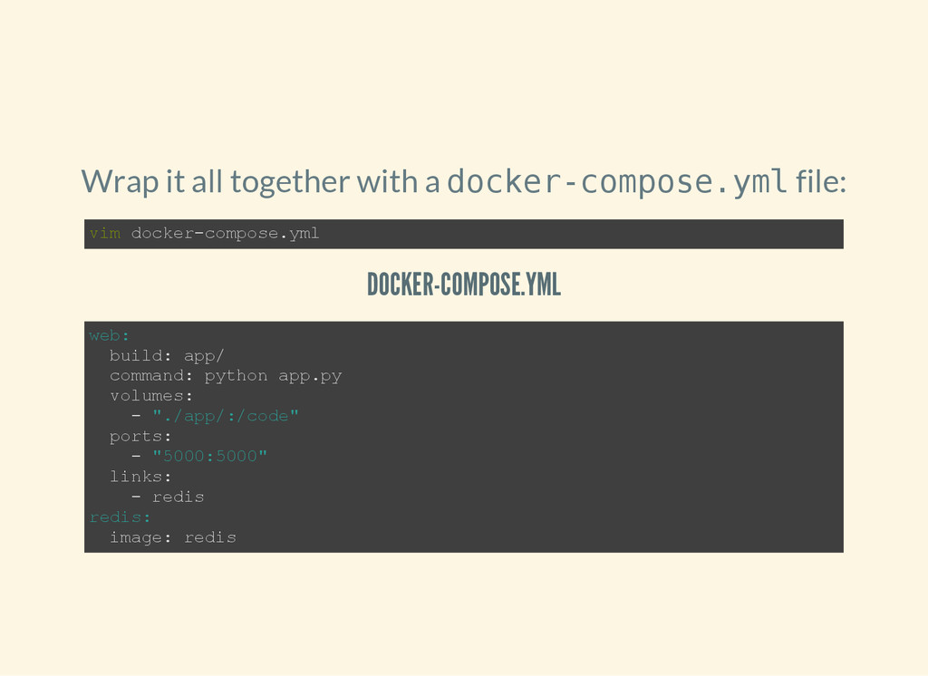The width and height of the screenshot is (928, 676).
Task: Click the top-level "redis:" service key
Action: 120,517
